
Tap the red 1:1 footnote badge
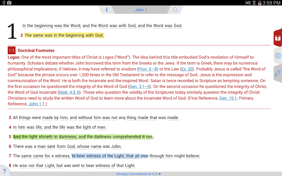click(x=12, y=50)
